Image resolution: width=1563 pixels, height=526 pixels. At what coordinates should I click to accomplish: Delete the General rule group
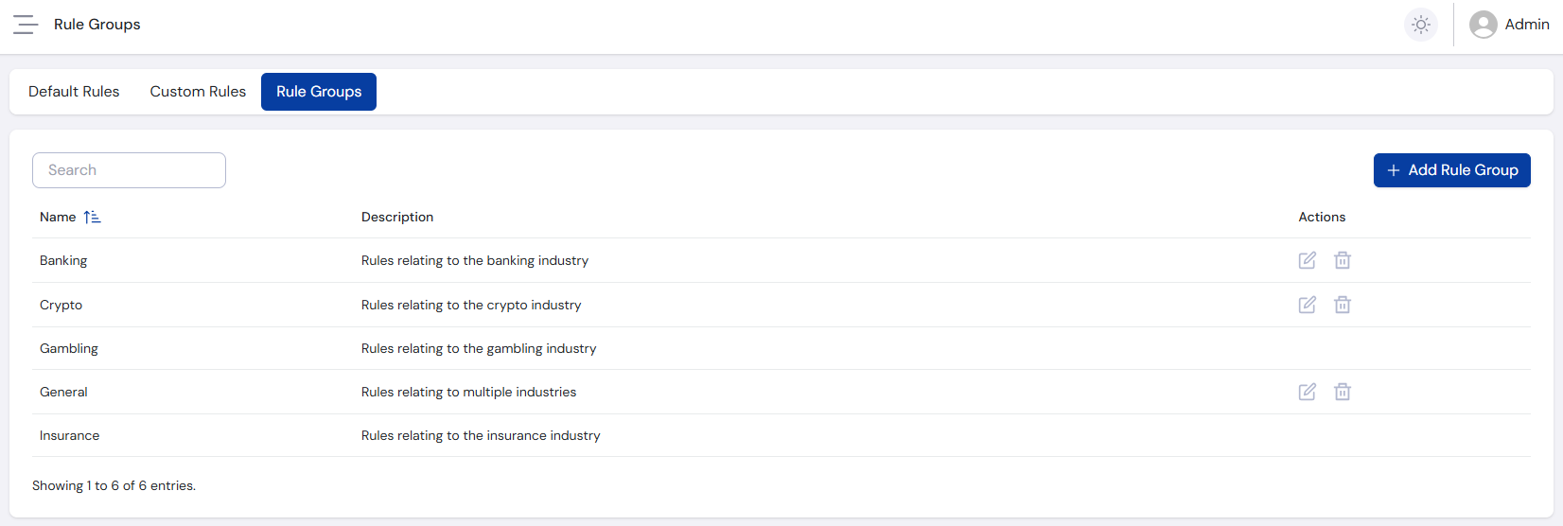tap(1342, 392)
